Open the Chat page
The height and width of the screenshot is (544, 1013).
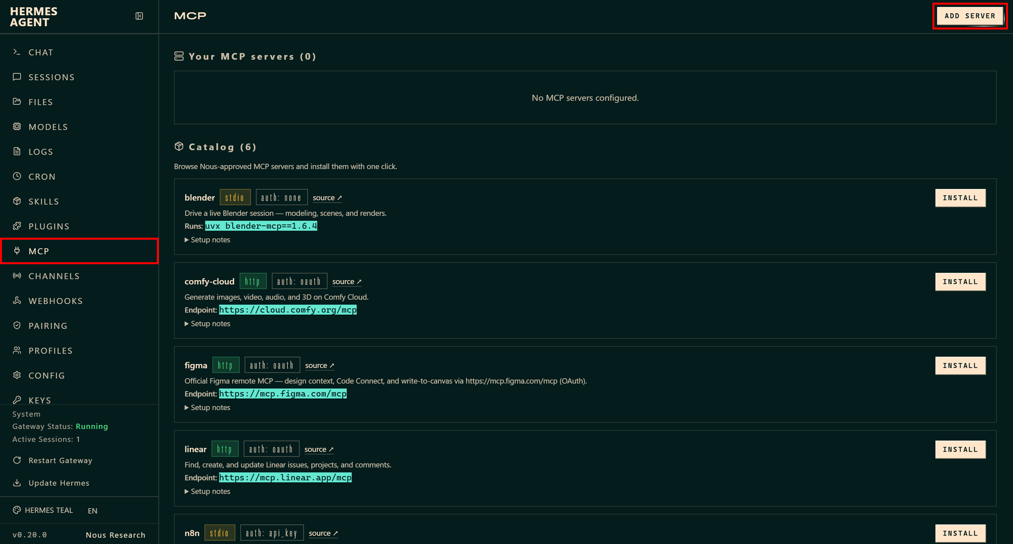click(x=79, y=52)
